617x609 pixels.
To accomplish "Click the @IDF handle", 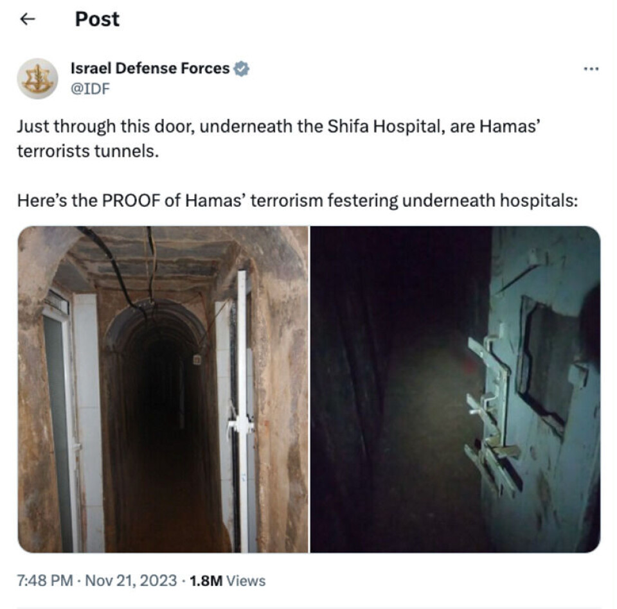I will [90, 89].
